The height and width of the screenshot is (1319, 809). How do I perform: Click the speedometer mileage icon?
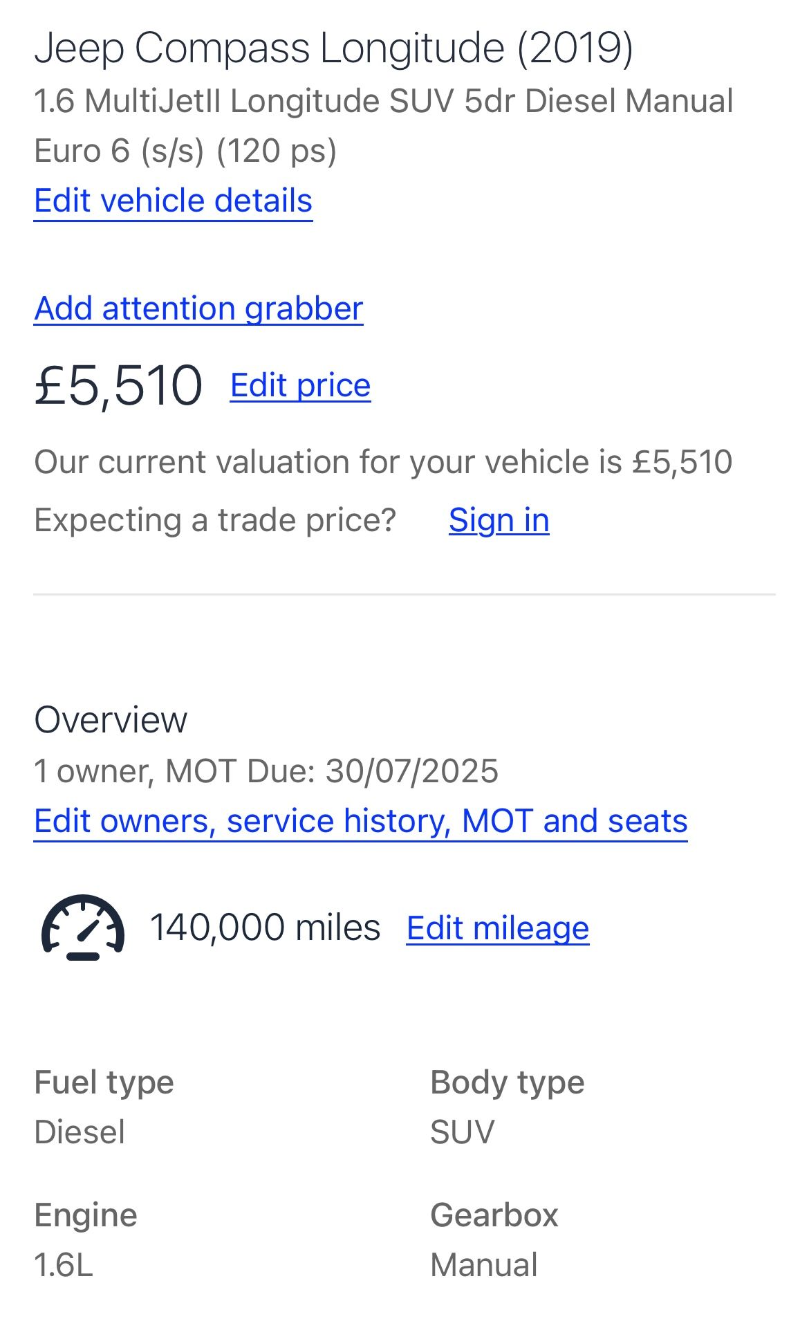point(83,928)
